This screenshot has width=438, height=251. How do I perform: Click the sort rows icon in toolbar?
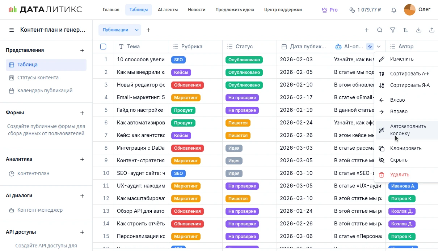point(405,30)
